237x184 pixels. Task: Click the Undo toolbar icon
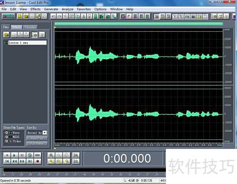54,16
